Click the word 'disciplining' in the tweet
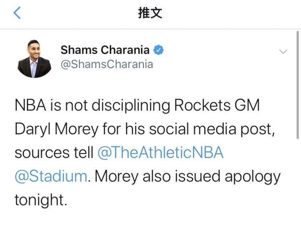The width and height of the screenshot is (301, 230). pos(131,106)
